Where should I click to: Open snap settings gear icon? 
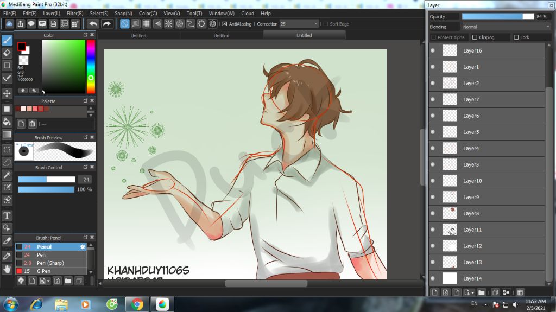[212, 24]
